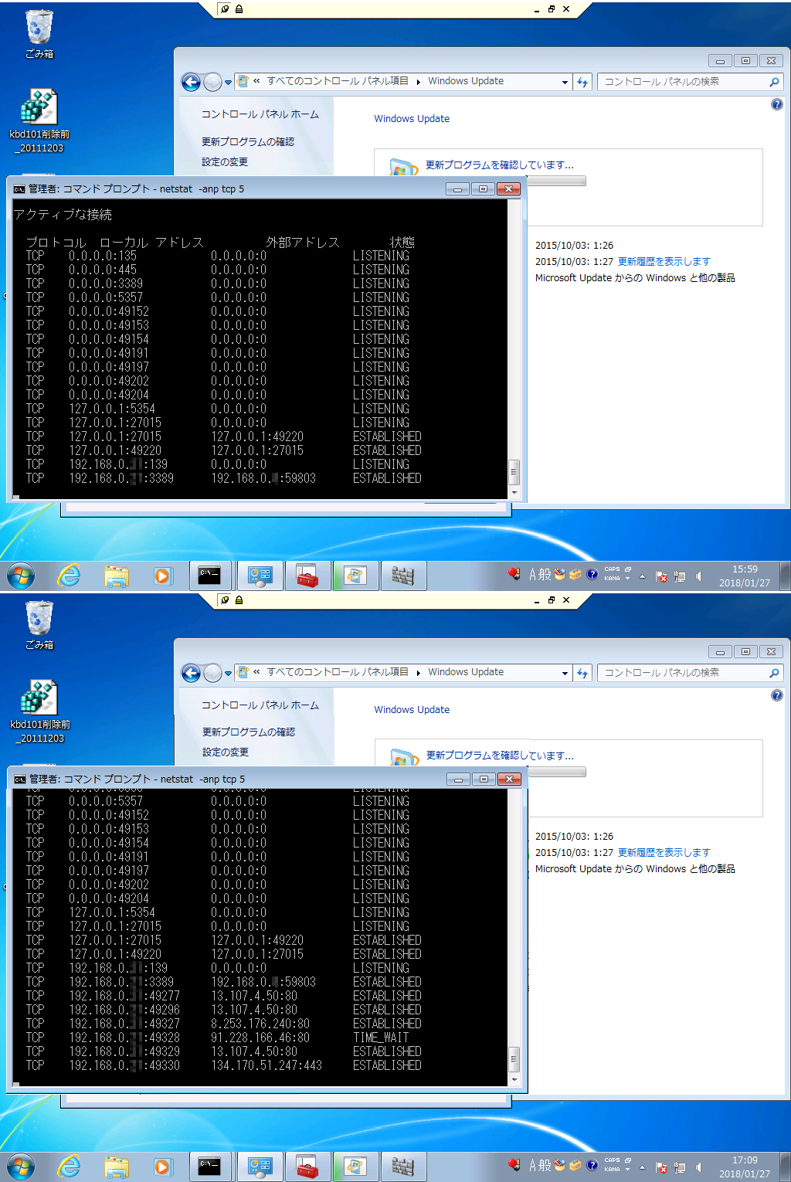Select Control Panel taskbar icon at 15:59
Screen dimensions: 791x1182
click(x=260, y=576)
